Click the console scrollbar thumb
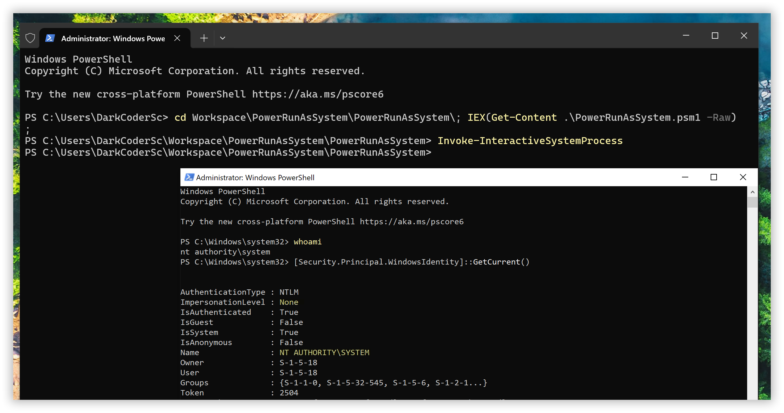The height and width of the screenshot is (413, 784). click(x=752, y=202)
